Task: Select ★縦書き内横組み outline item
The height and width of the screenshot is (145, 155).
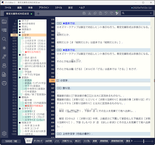Action: [34, 106]
